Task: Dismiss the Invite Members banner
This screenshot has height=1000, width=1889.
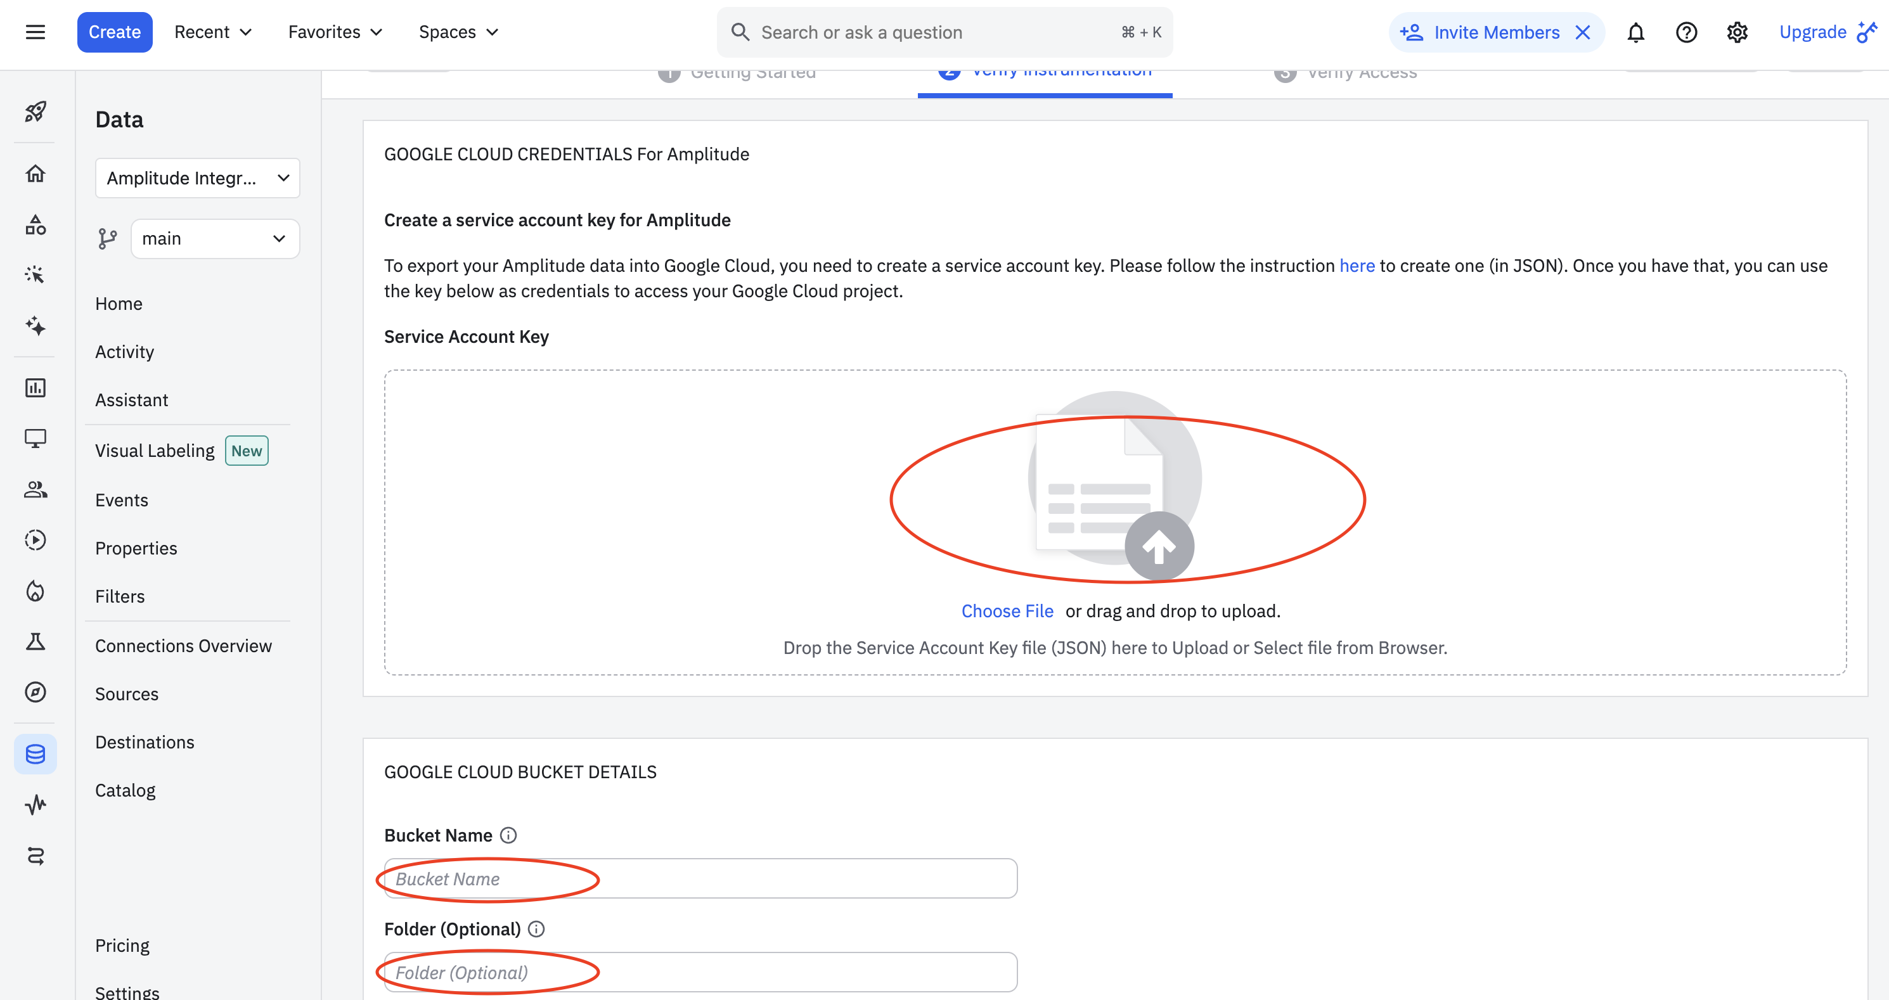Action: 1582,32
